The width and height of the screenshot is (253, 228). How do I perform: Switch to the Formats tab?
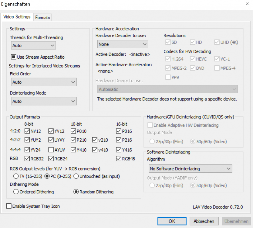click(42, 18)
